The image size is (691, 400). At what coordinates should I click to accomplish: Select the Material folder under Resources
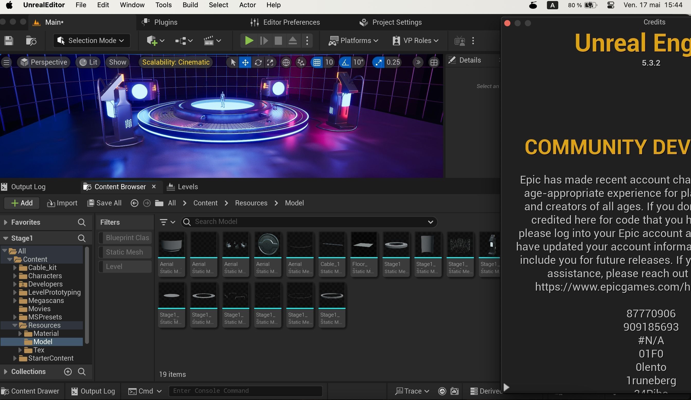pyautogui.click(x=46, y=333)
